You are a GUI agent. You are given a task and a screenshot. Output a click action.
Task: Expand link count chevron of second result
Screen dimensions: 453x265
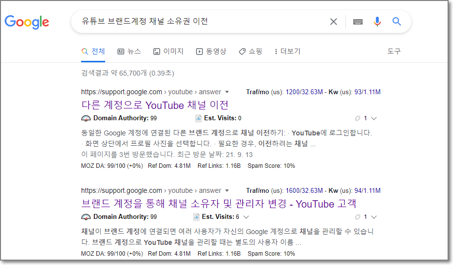(x=374, y=217)
